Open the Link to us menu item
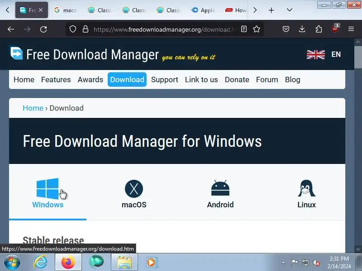The width and height of the screenshot is (362, 271). (201, 80)
